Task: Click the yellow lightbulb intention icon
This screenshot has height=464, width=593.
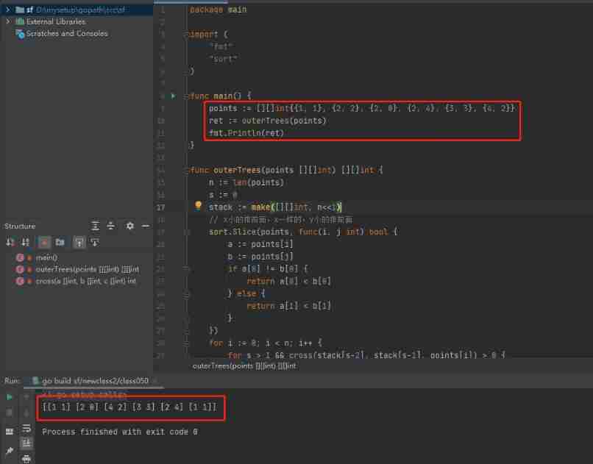Action: [x=197, y=207]
